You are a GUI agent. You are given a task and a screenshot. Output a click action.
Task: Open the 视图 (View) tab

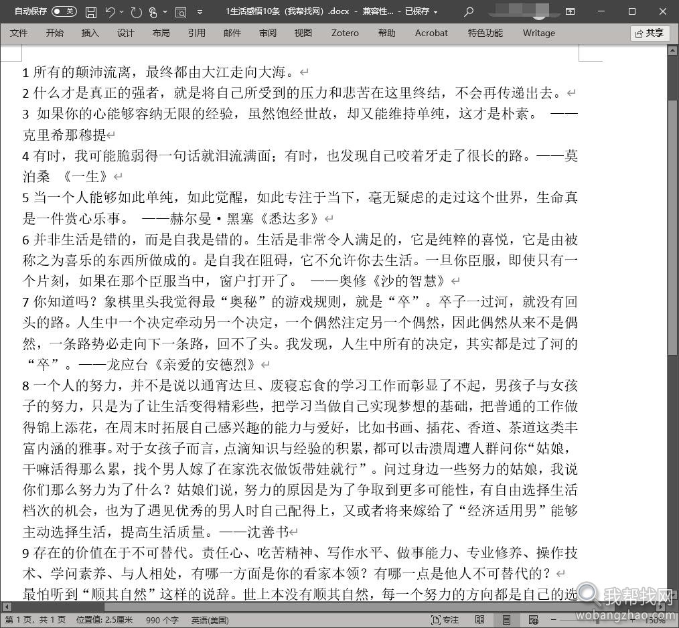(x=303, y=33)
